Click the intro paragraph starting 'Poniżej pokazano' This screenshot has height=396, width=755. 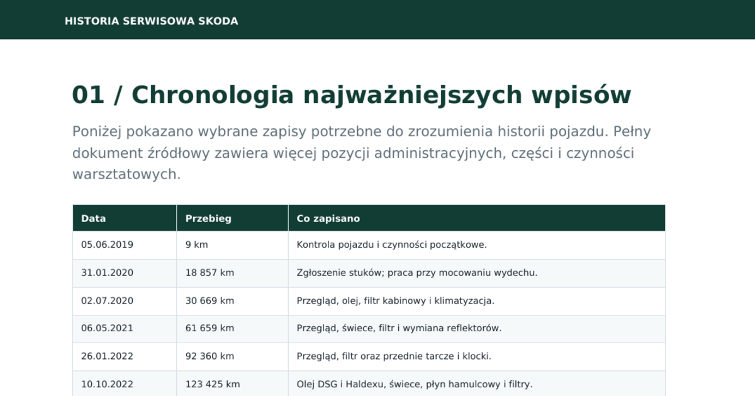(x=362, y=153)
